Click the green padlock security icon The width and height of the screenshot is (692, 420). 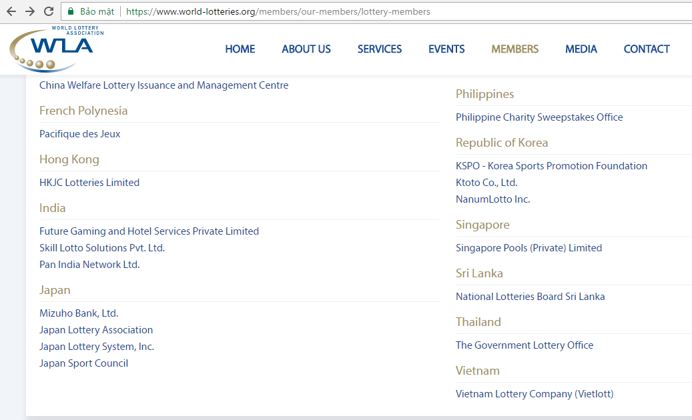coord(71,11)
